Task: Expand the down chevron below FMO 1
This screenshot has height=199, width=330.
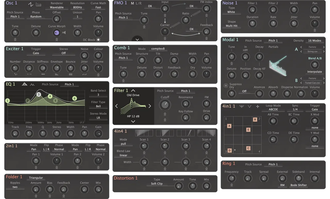Action: click(x=137, y=39)
